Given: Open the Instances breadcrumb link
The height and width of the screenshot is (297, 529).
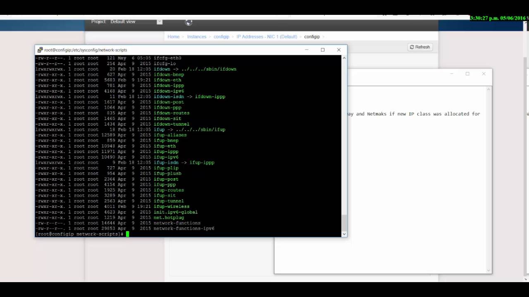Looking at the screenshot, I should 197,37.
